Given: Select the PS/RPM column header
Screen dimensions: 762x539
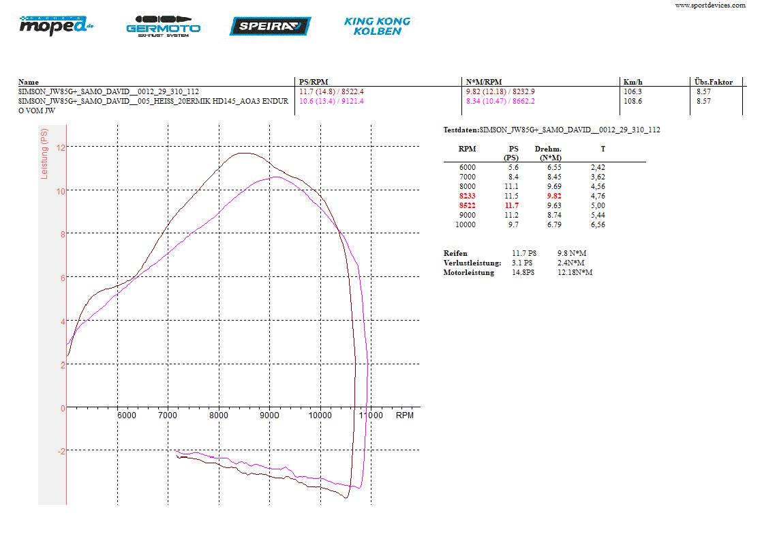Looking at the screenshot, I should (x=314, y=82).
